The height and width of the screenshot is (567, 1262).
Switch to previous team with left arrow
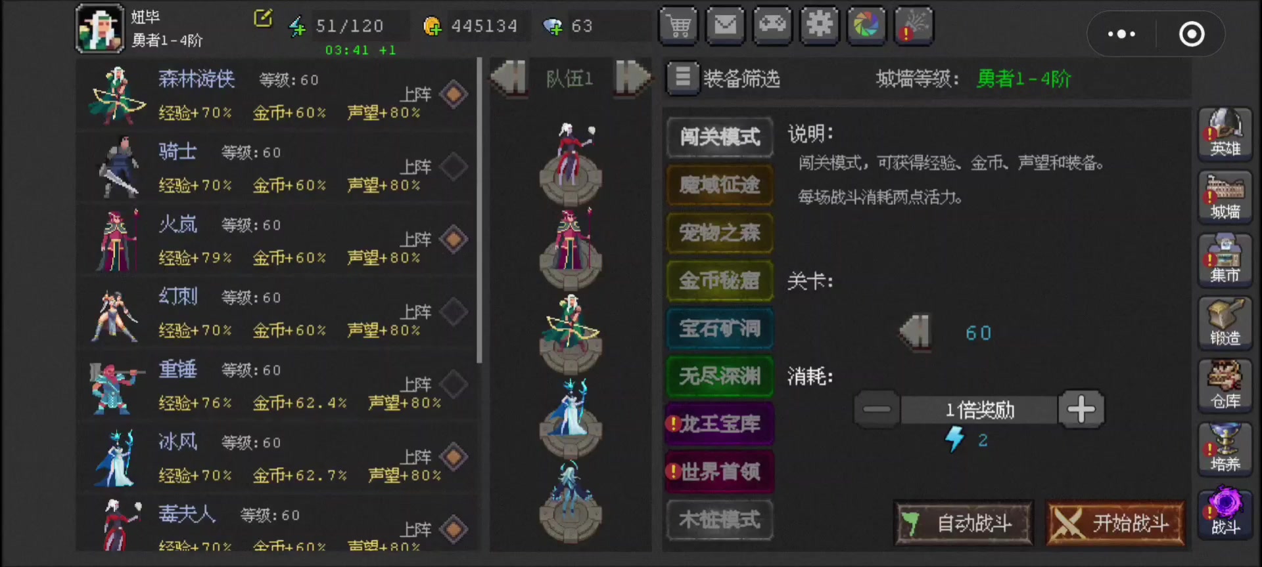[x=509, y=78]
